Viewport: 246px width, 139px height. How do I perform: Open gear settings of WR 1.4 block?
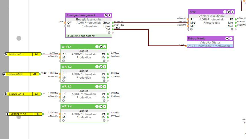101,106
